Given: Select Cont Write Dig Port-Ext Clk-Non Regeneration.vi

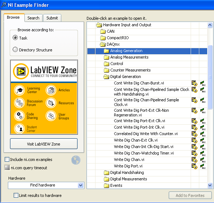Looking at the screenshot, I should click(x=141, y=113).
